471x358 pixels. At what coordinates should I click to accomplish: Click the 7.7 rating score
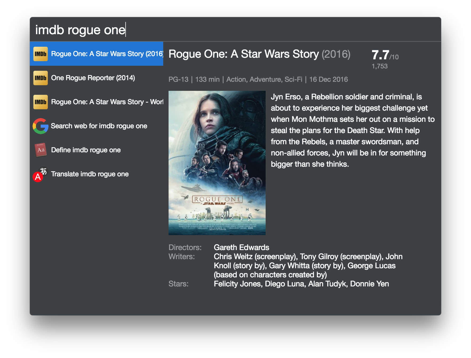(x=380, y=55)
